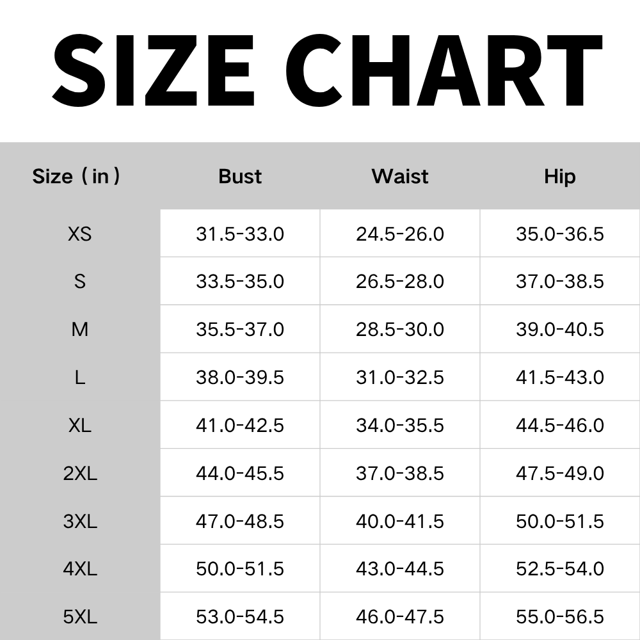This screenshot has height=640, width=640.
Task: Click the 2XL hip cell 47.5-49.0
Action: pyautogui.click(x=560, y=473)
